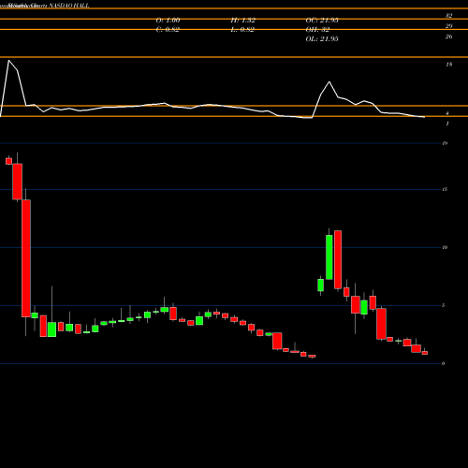The width and height of the screenshot is (468, 468).
Task: Click the high value "H: 1.32"
Action: 243,21
